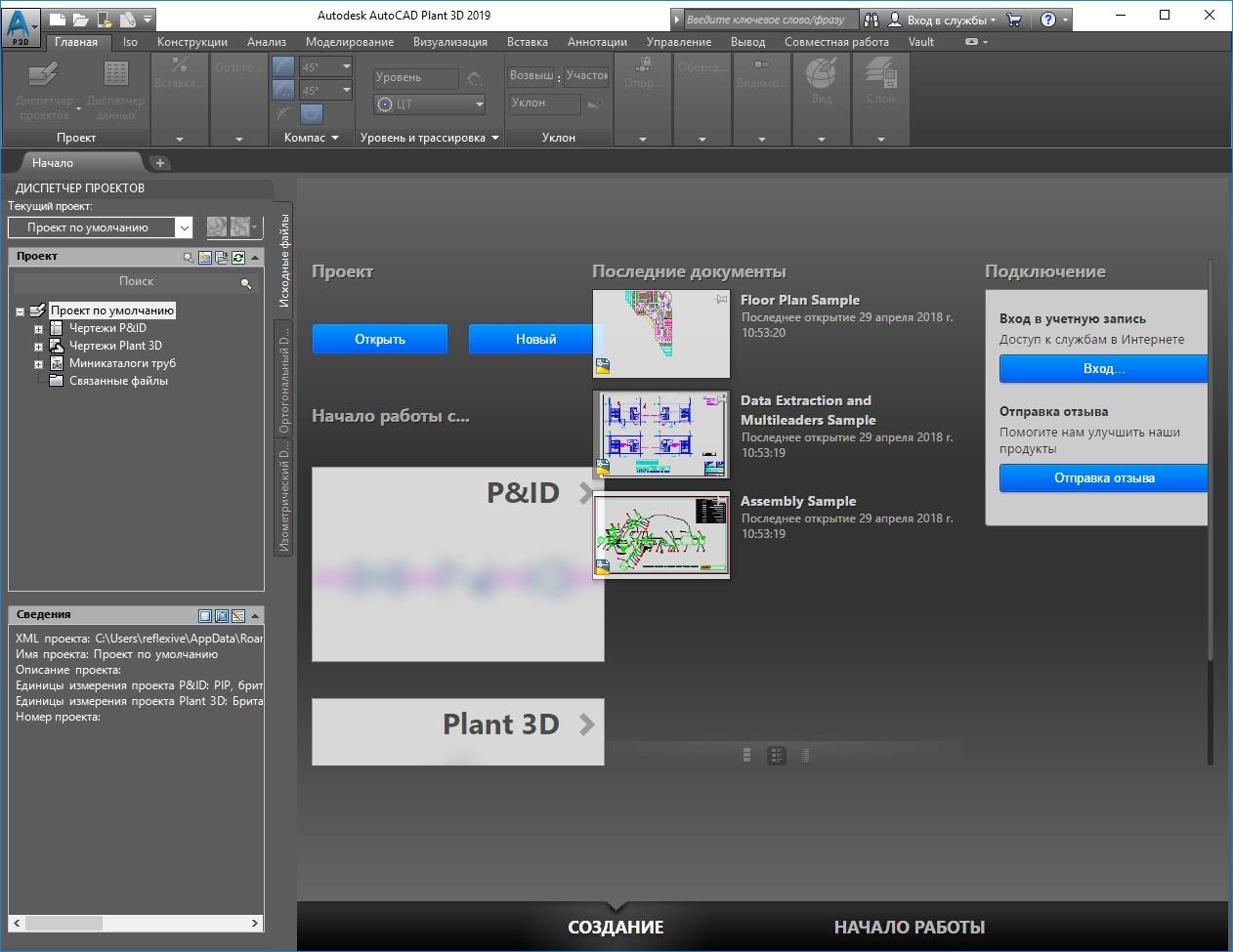Image resolution: width=1233 pixels, height=952 pixels.
Task: Select the Вставка ribbon tab
Action: 528,42
